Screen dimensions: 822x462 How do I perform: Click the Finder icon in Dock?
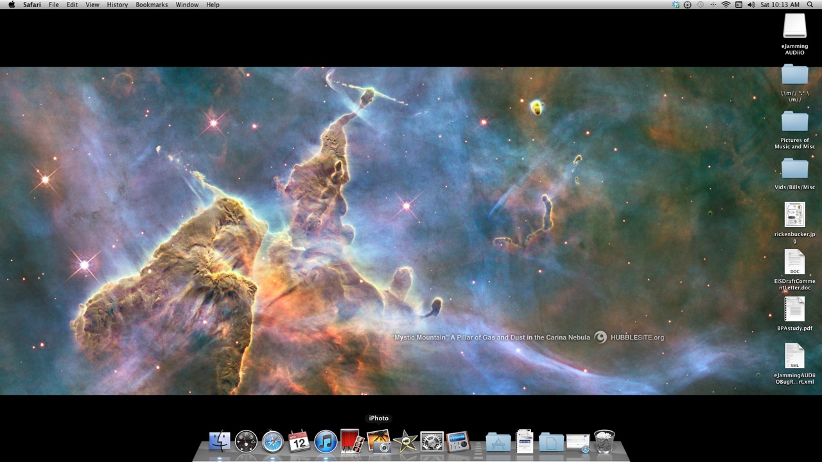pos(220,441)
